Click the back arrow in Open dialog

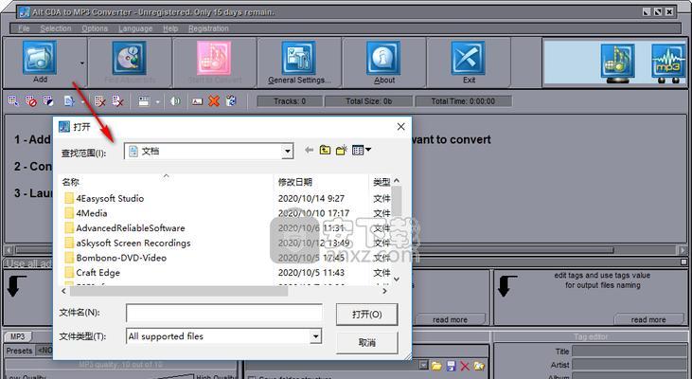click(x=309, y=151)
